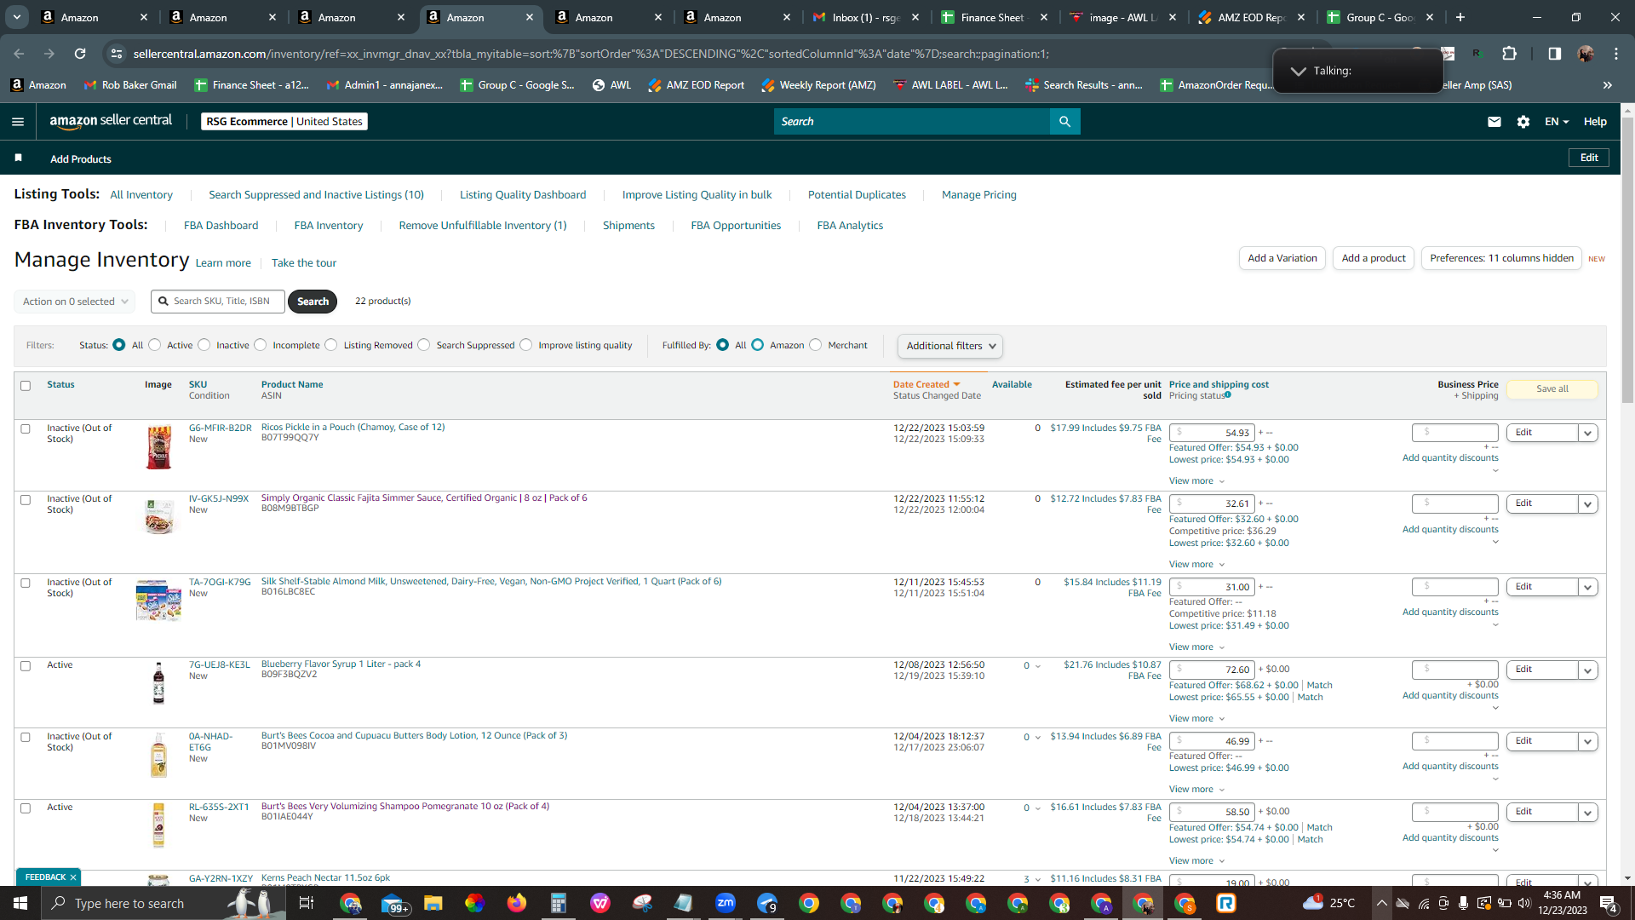Open the new tab plus button
The image size is (1635, 920).
coord(1460,17)
